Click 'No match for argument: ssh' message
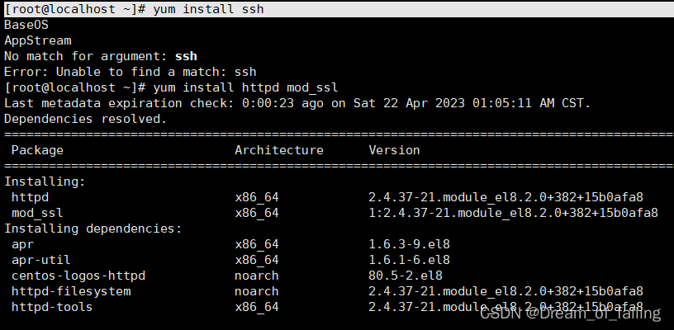This screenshot has width=674, height=330. point(101,56)
